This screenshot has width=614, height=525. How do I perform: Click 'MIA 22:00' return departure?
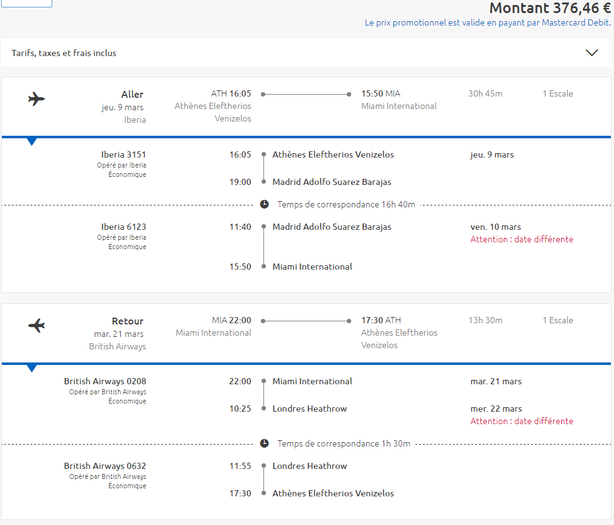coord(232,320)
